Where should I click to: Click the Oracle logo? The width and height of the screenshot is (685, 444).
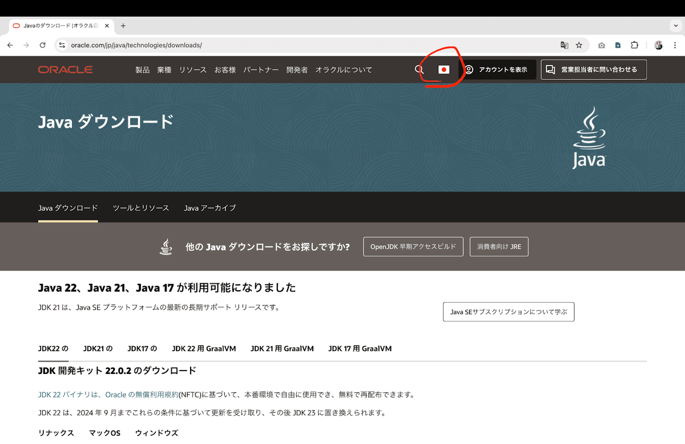(x=66, y=70)
